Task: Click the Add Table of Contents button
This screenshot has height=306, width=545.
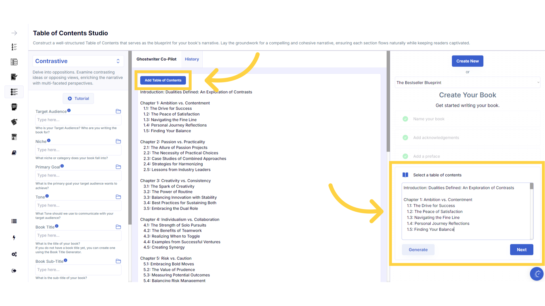Action: pos(163,80)
